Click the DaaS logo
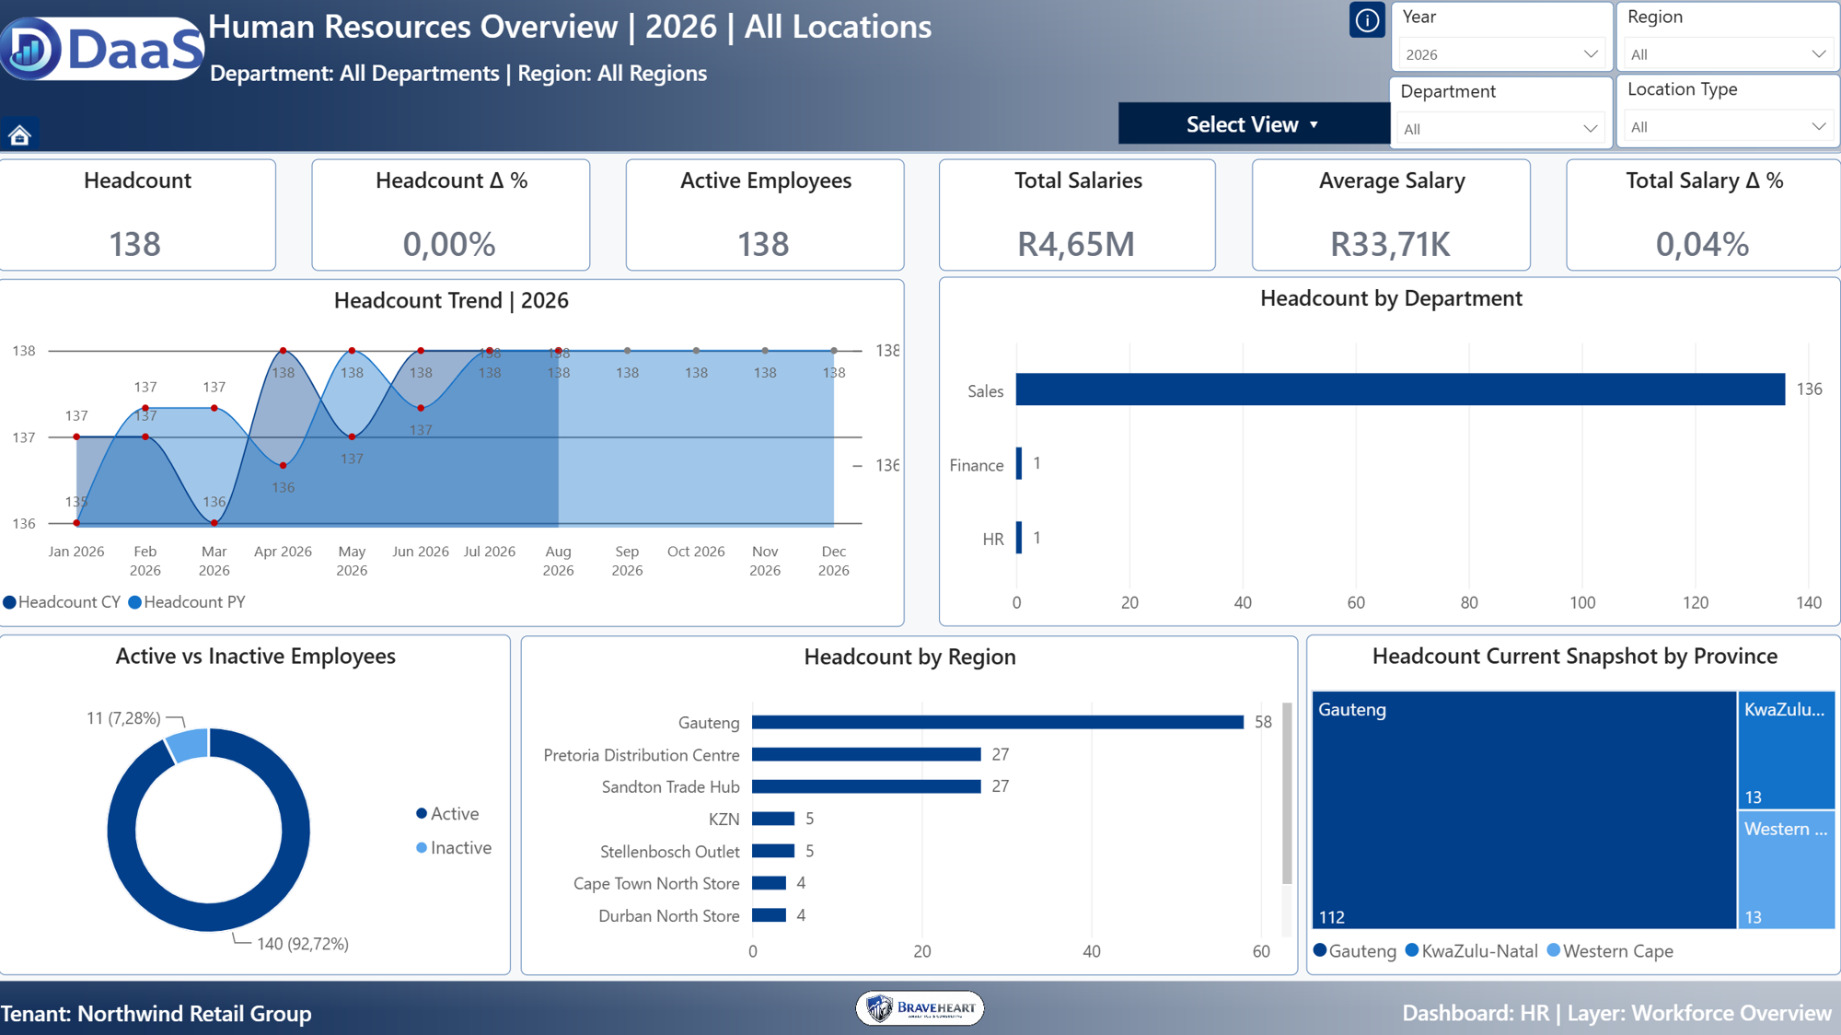1841x1035 pixels. (101, 49)
